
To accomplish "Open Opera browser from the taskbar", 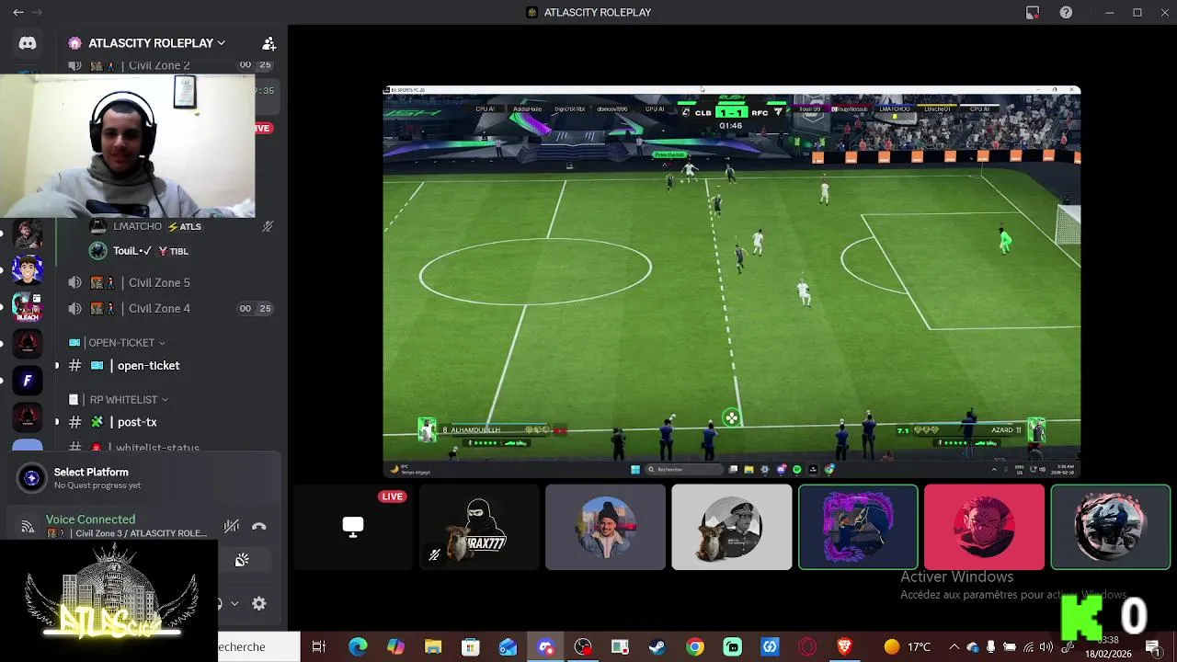I will [807, 646].
